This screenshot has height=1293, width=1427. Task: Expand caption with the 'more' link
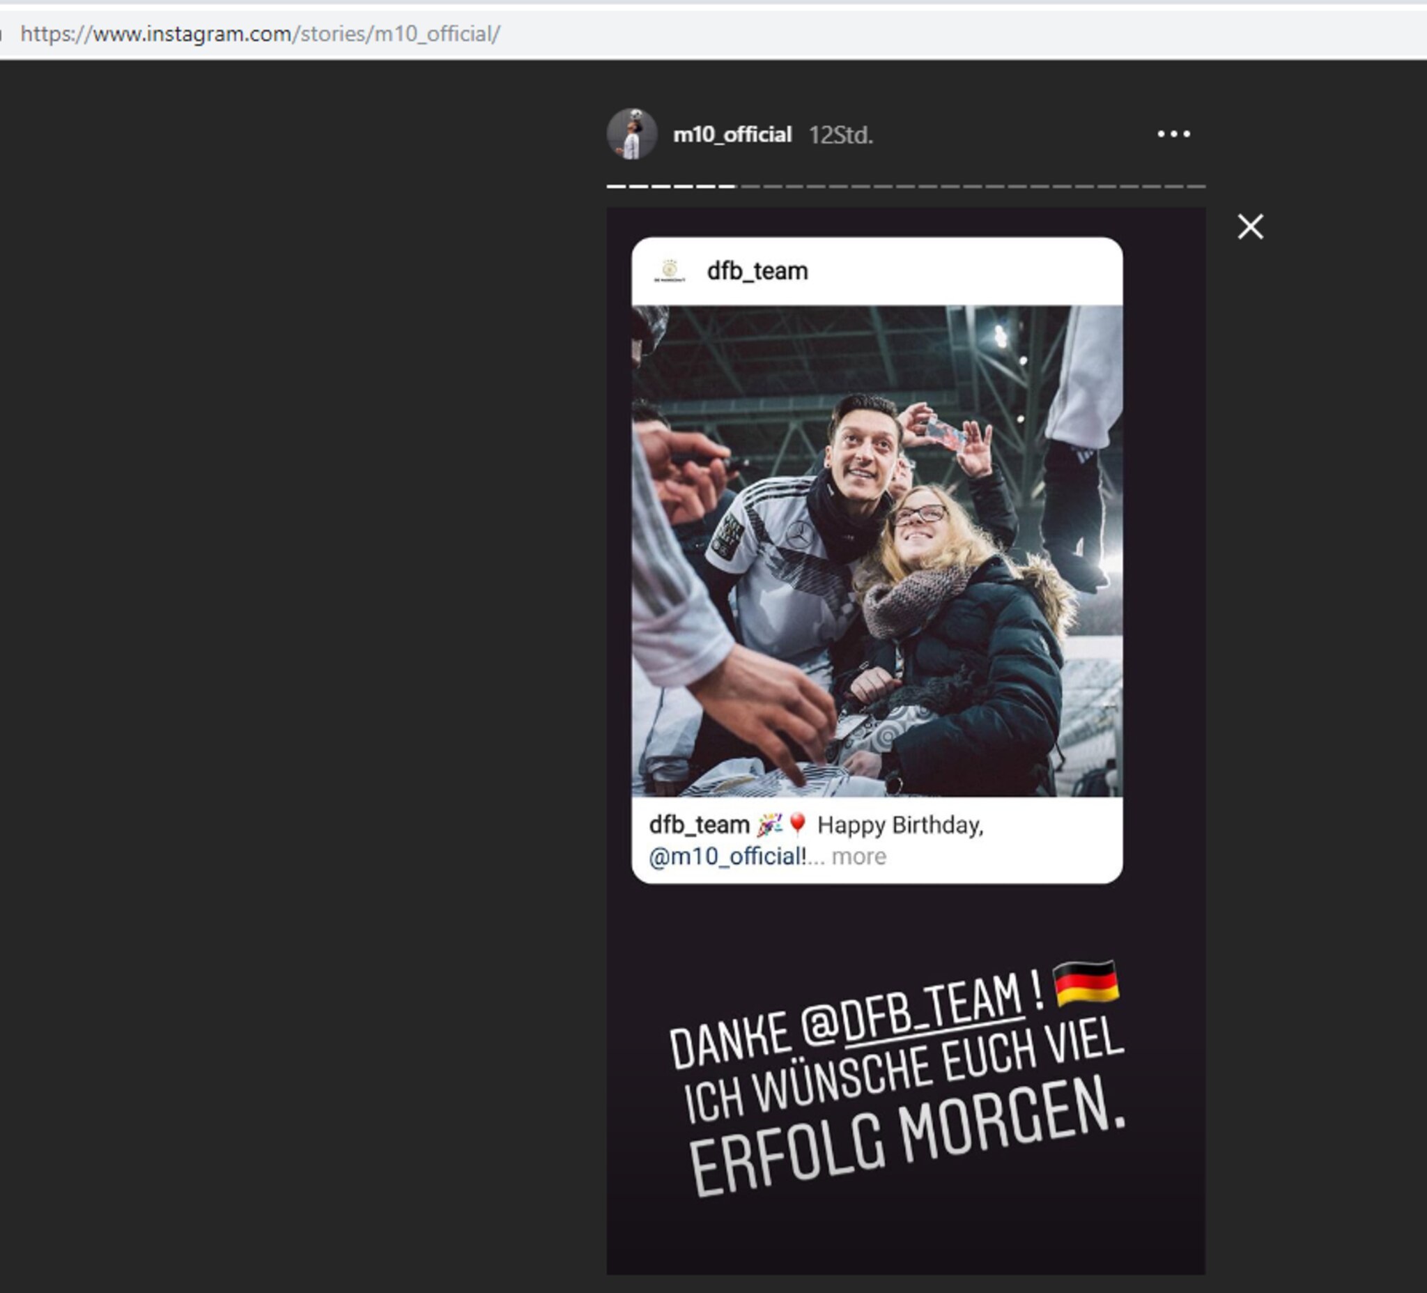click(x=858, y=856)
